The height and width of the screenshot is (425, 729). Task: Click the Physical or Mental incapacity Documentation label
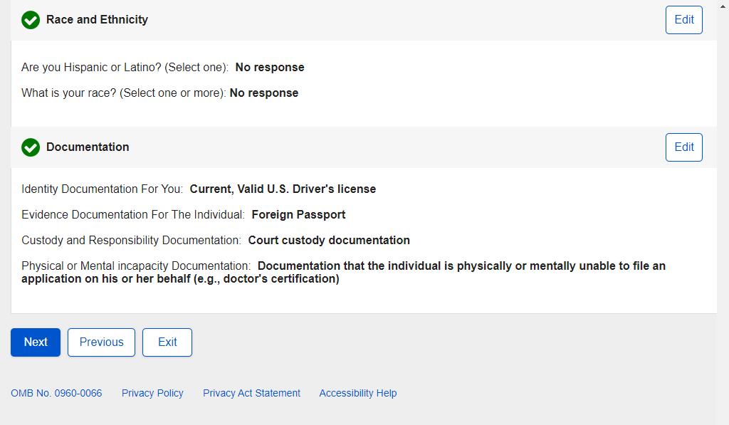pyautogui.click(x=135, y=266)
